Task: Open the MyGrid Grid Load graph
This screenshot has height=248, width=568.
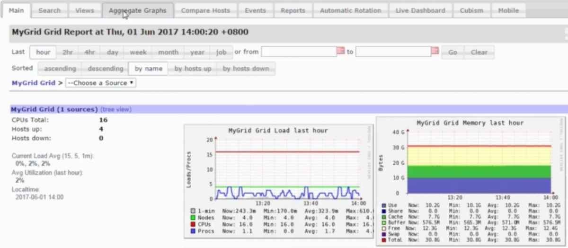Action: 278,180
